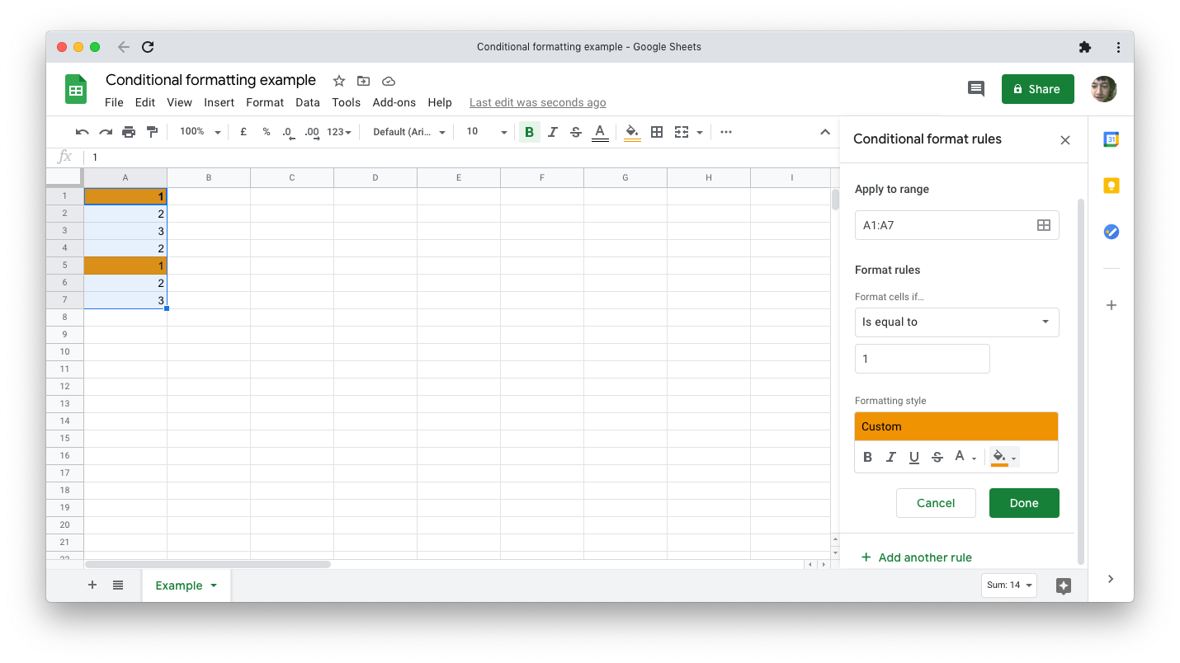
Task: Click the Undo icon
Action: click(x=81, y=131)
